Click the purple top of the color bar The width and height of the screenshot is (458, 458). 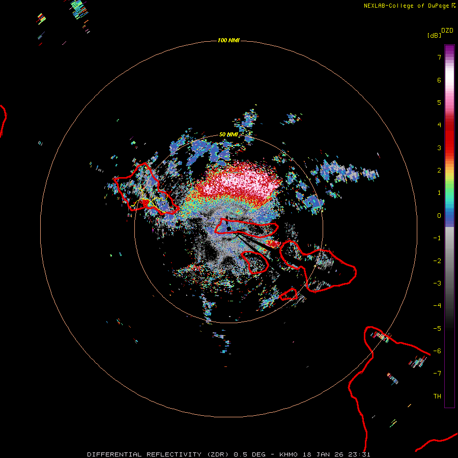(449, 50)
